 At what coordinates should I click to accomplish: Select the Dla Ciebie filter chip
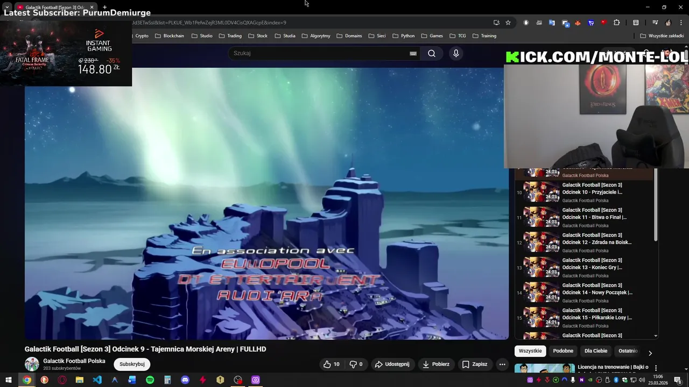coord(596,351)
